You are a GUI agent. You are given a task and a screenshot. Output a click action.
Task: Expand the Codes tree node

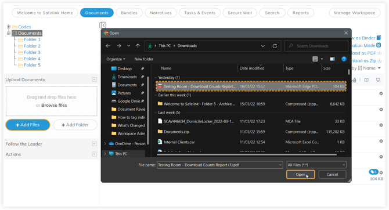coord(9,27)
